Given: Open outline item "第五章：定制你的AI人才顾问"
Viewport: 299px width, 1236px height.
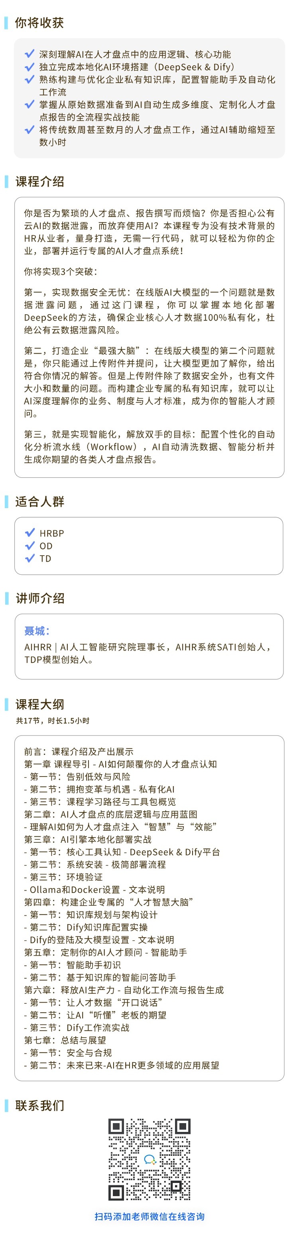Looking at the screenshot, I should [x=106, y=952].
